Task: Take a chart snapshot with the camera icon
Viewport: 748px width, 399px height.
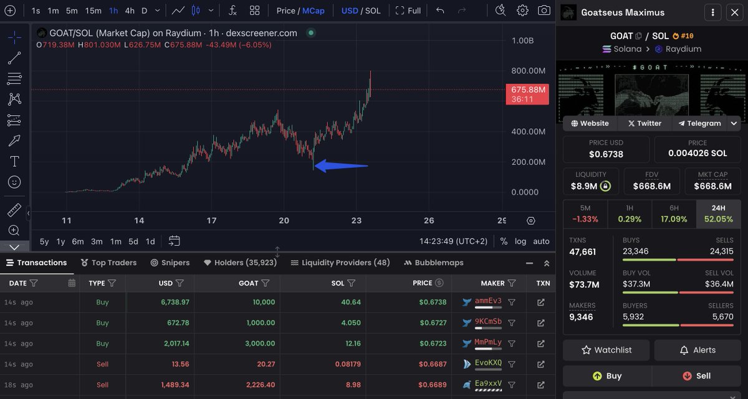Action: tap(545, 11)
